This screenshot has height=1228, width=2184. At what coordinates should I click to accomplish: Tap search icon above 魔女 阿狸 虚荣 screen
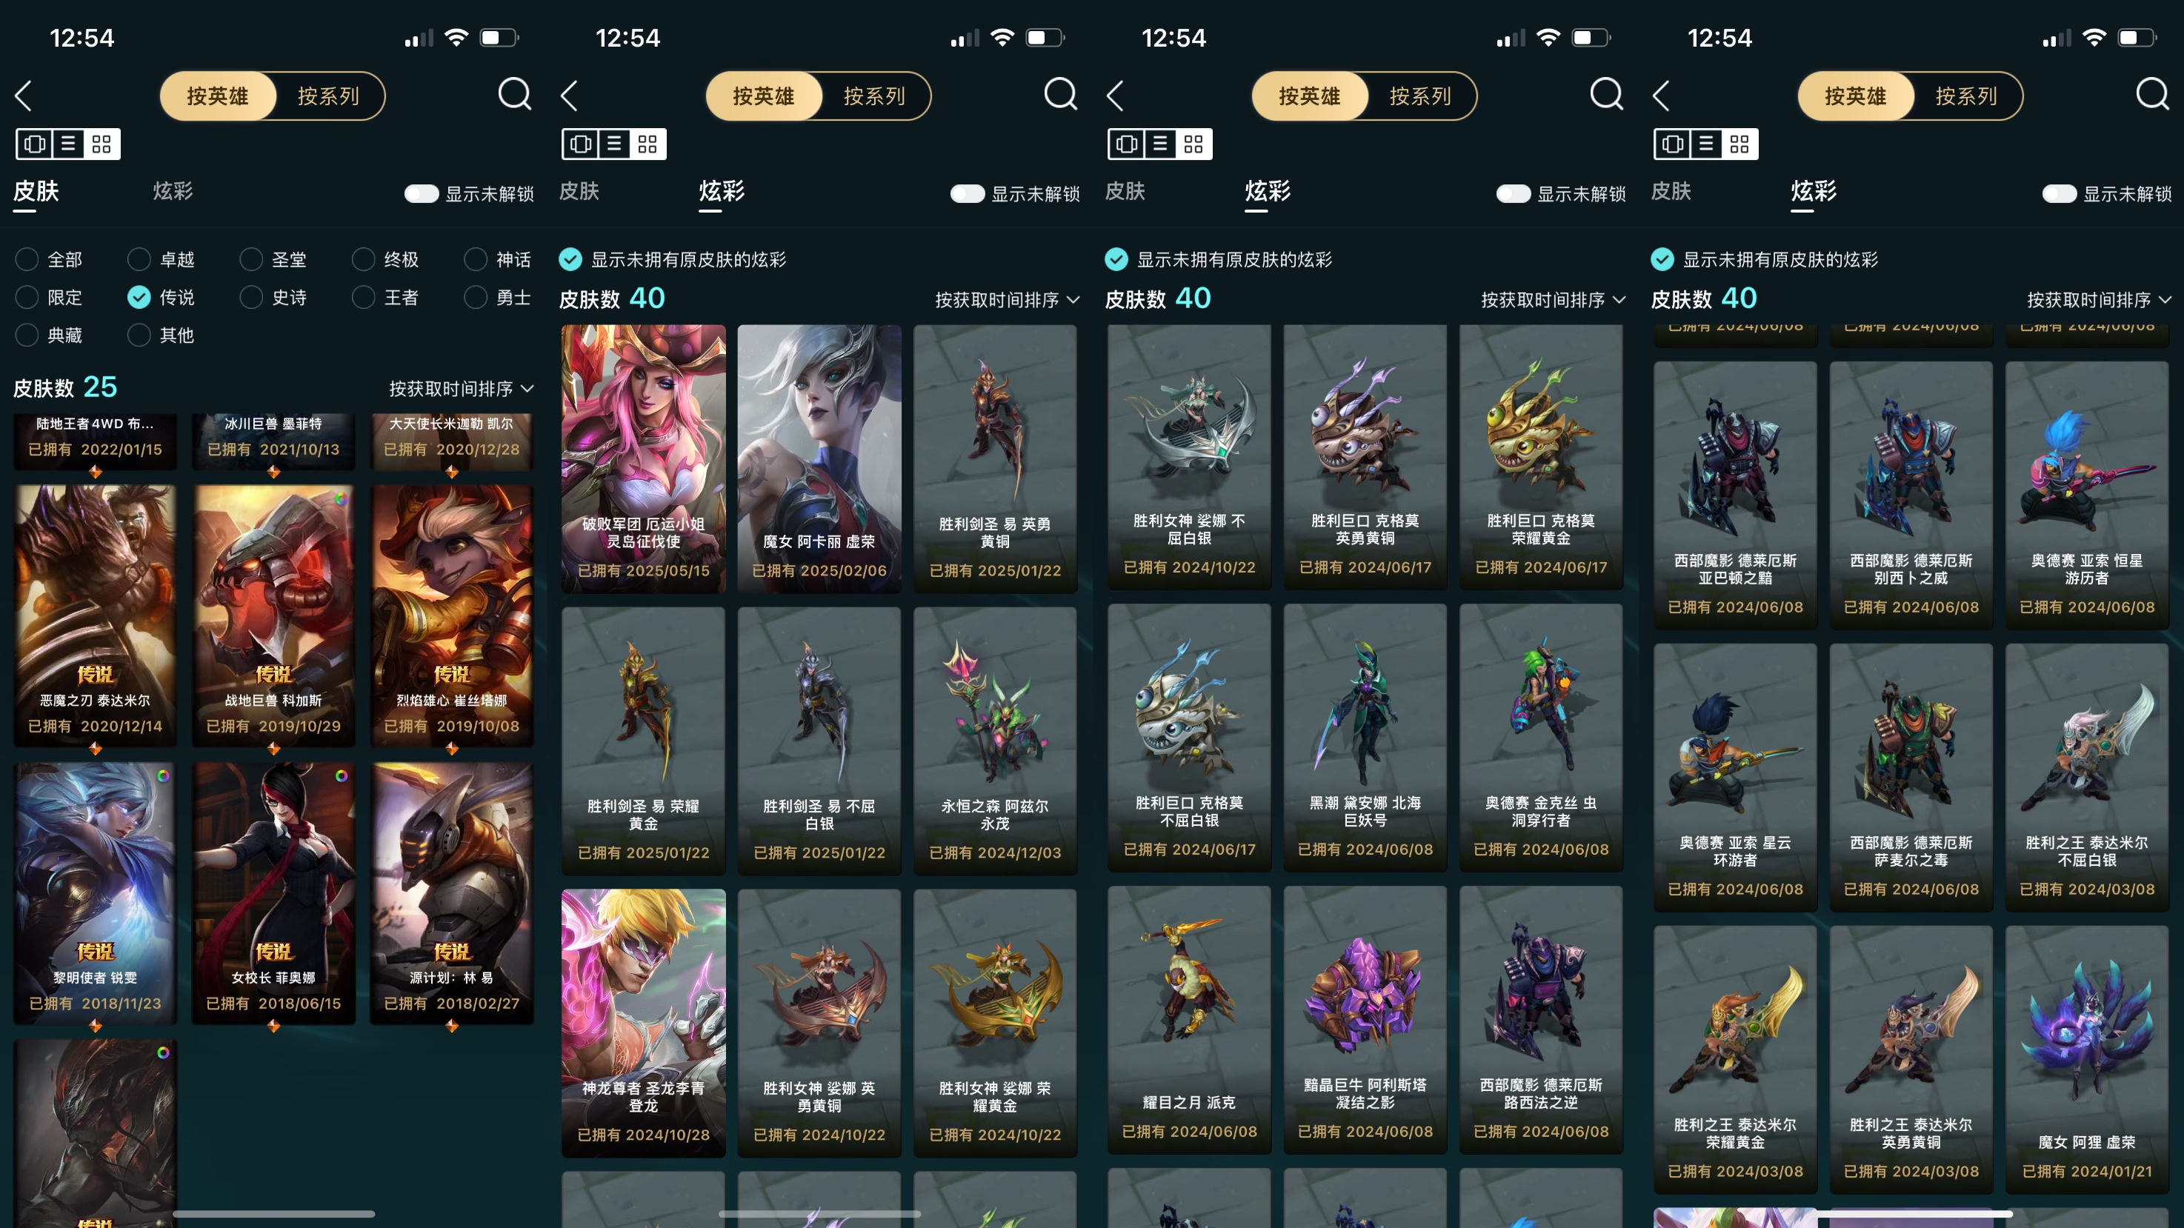pyautogui.click(x=2153, y=95)
